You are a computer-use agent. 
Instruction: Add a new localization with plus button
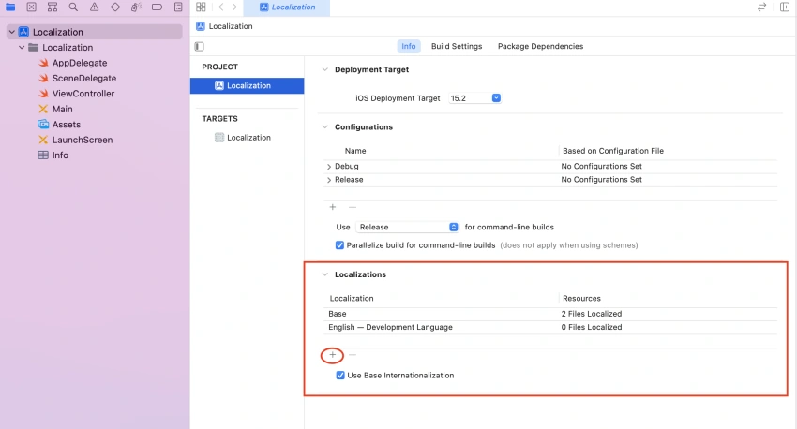coord(333,355)
